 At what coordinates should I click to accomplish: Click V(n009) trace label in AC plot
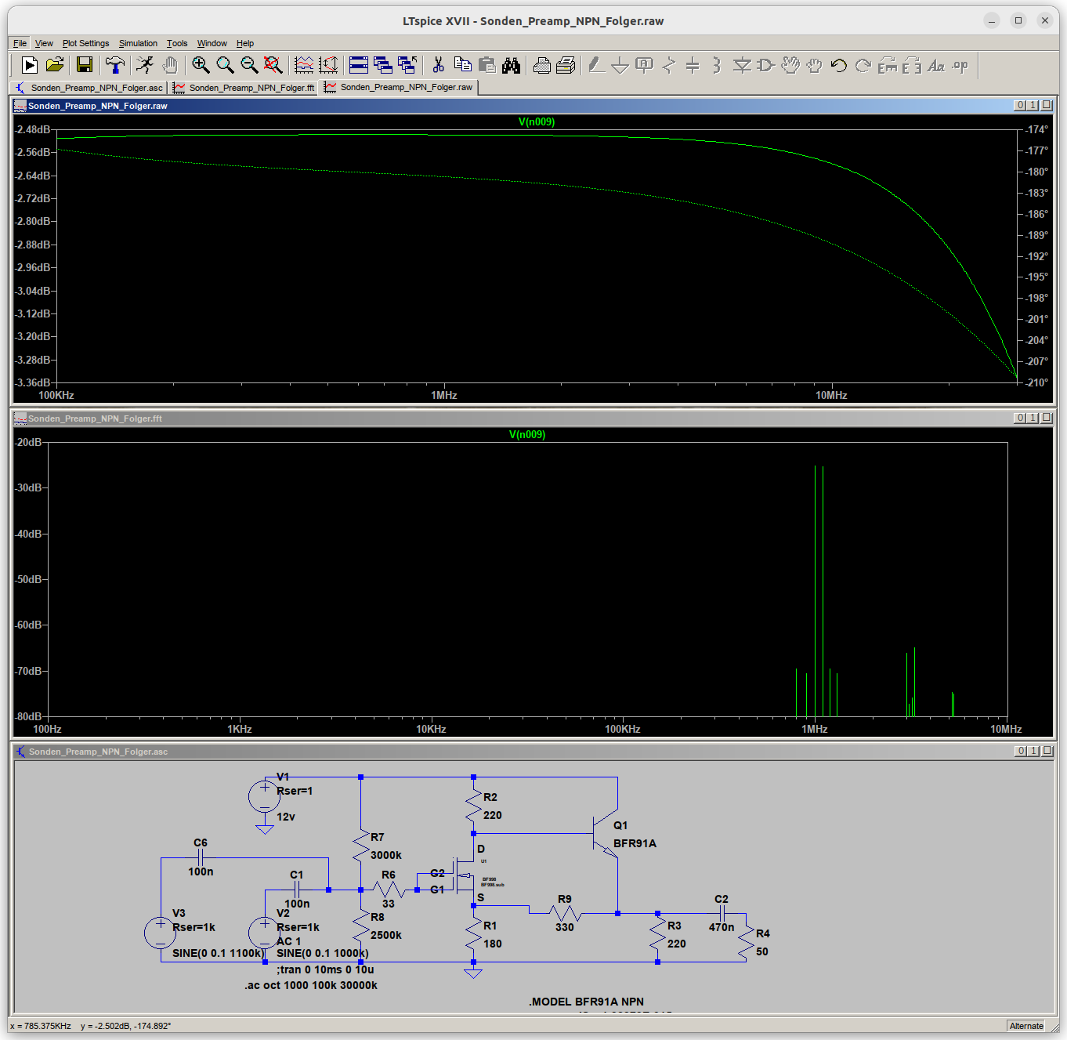[x=537, y=121]
